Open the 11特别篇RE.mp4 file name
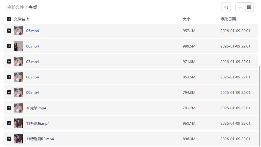The image size is (261, 147). coord(40,139)
